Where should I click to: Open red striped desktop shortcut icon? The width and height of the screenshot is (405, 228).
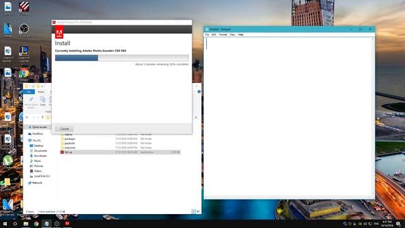(24, 8)
